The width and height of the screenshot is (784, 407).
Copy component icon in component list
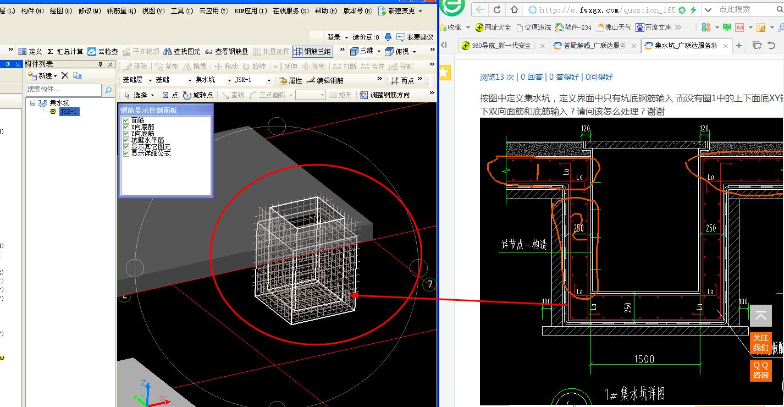(x=77, y=75)
